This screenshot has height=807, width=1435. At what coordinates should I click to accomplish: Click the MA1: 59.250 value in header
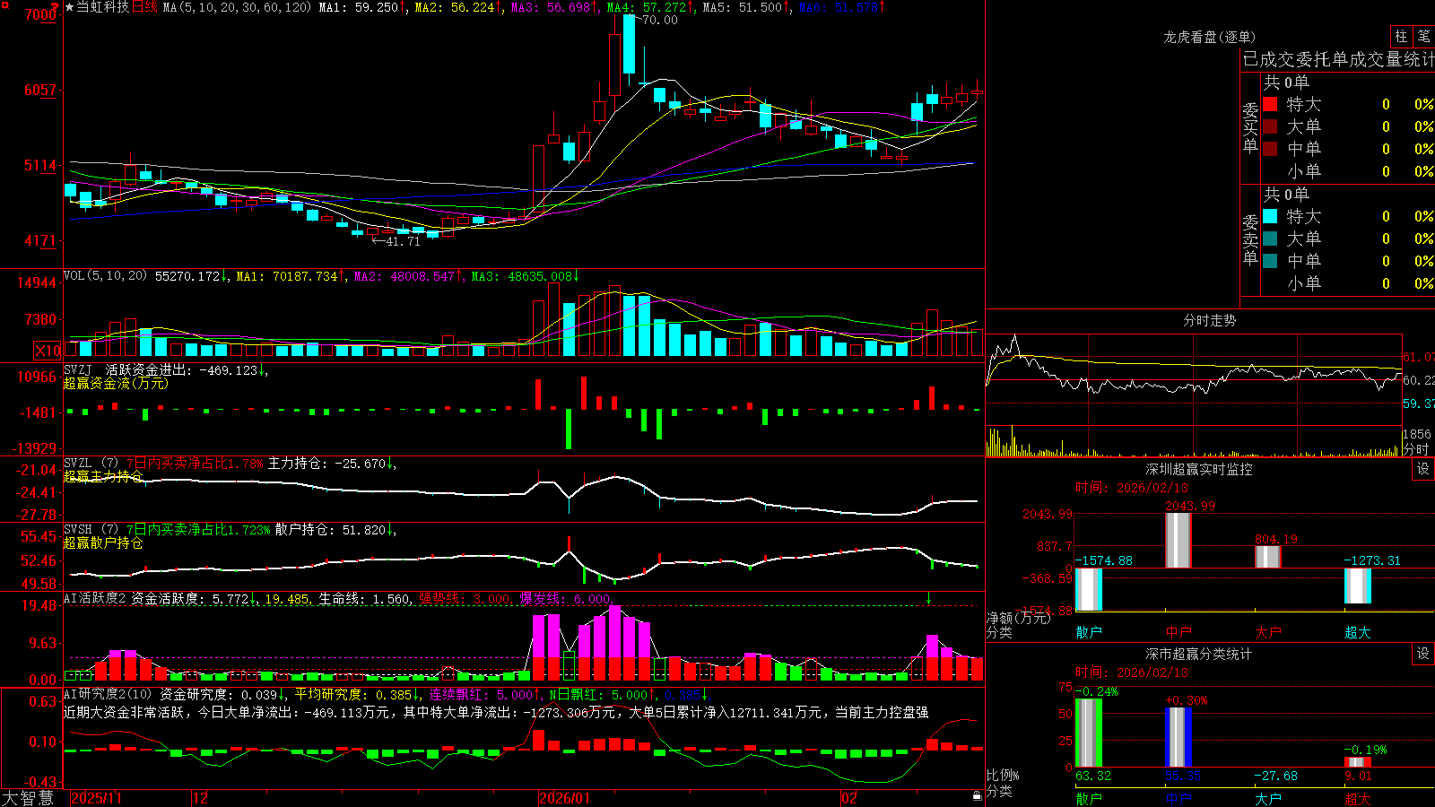pos(362,7)
